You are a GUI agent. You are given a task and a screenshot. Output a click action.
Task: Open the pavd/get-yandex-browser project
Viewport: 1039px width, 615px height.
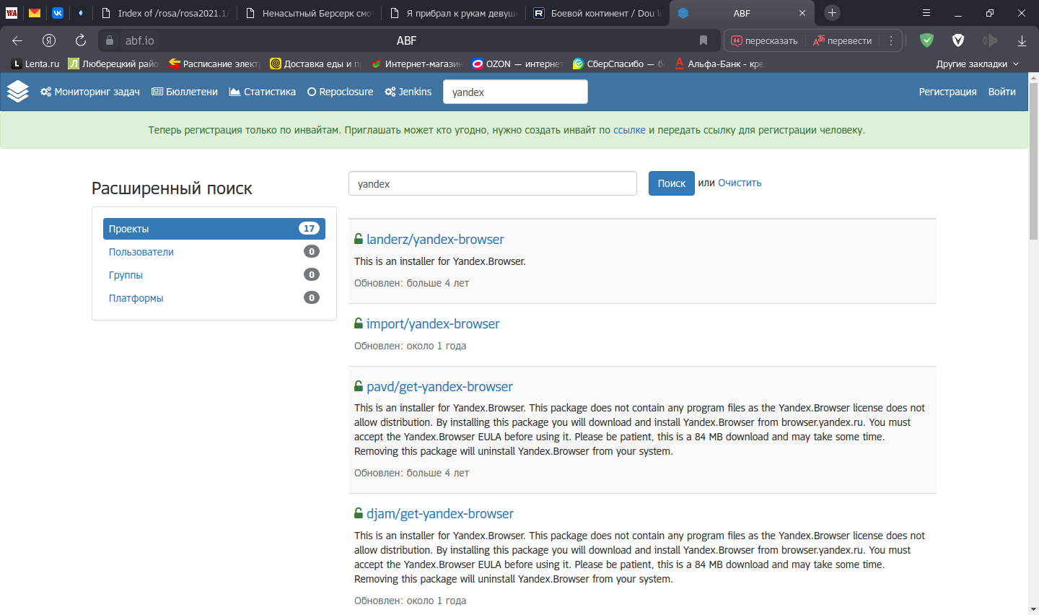tap(439, 386)
